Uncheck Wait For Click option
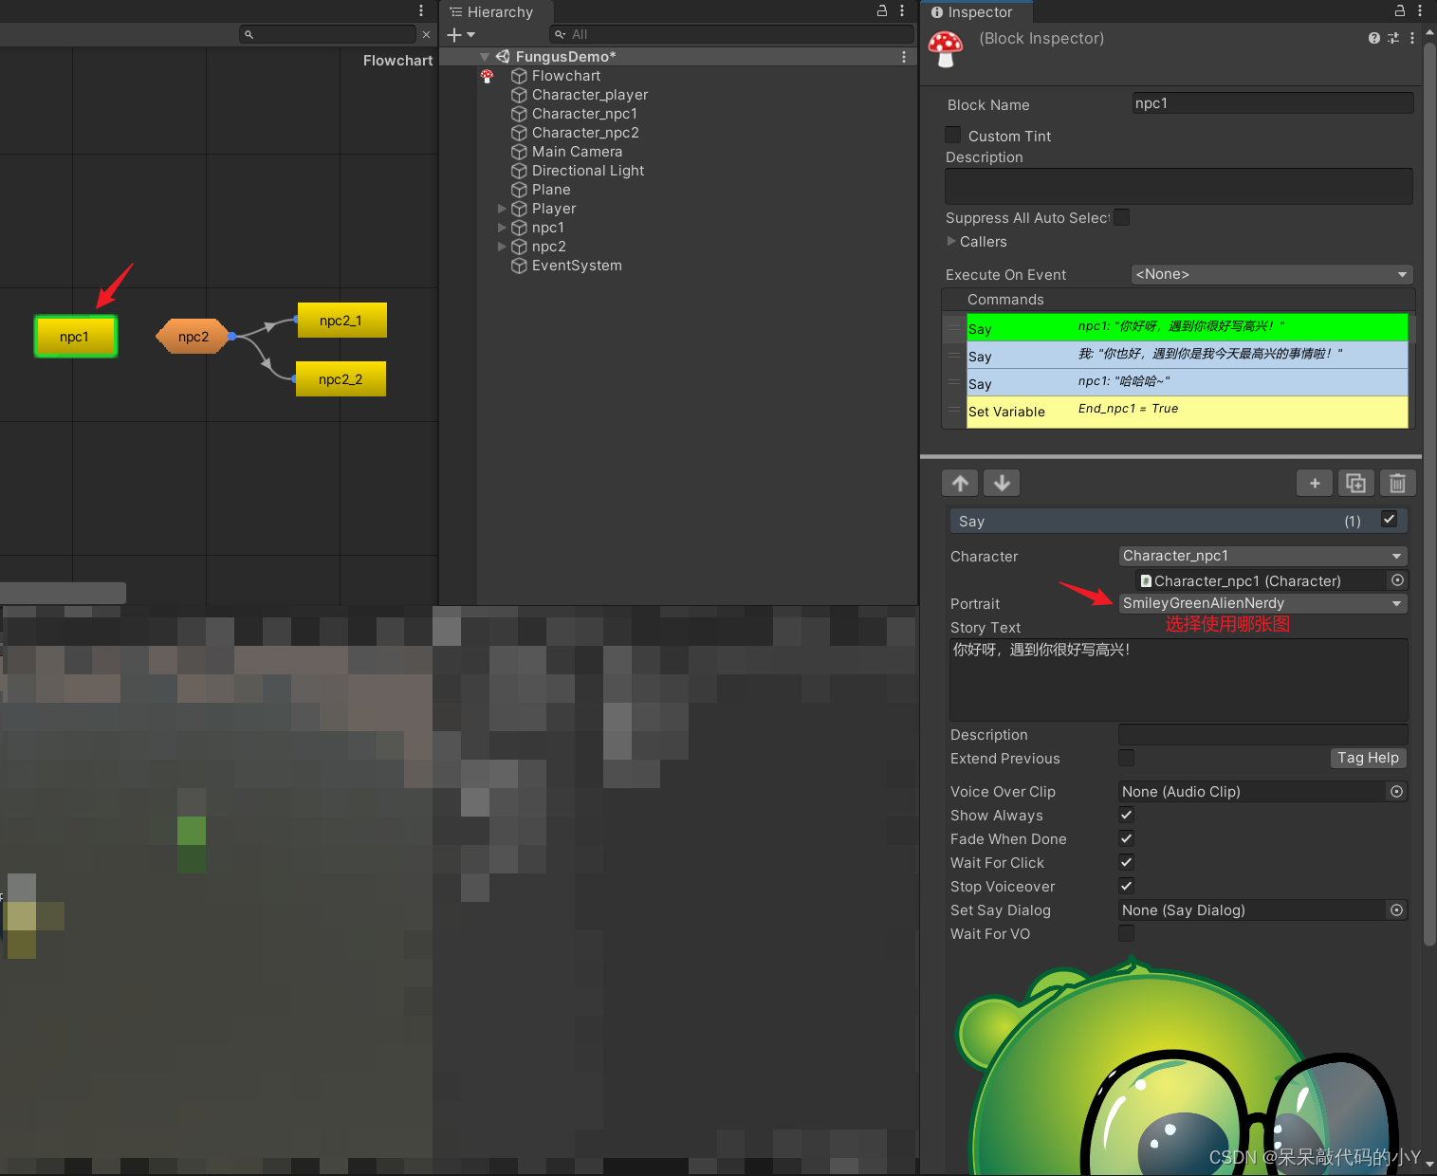Image resolution: width=1437 pixels, height=1176 pixels. (1126, 862)
